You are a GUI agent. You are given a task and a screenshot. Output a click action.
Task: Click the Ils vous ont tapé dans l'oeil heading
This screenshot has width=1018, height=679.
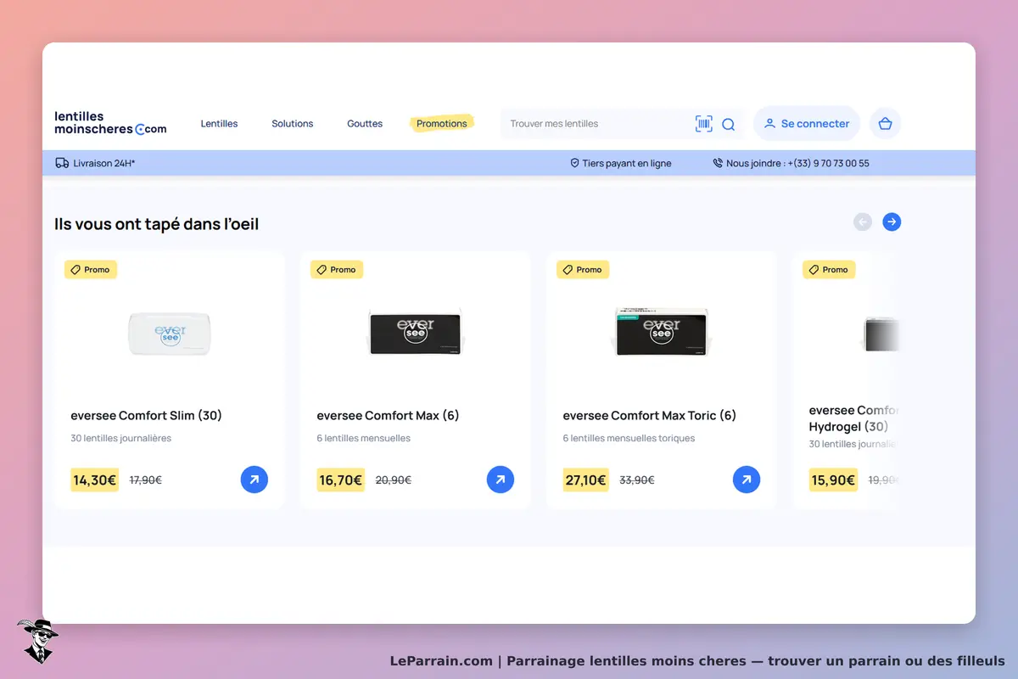click(157, 224)
